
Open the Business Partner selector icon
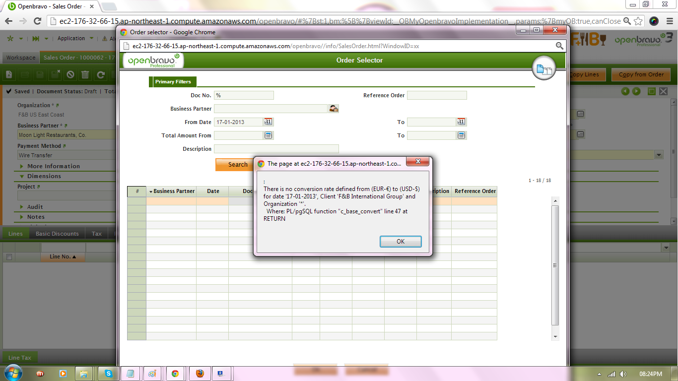pyautogui.click(x=334, y=109)
